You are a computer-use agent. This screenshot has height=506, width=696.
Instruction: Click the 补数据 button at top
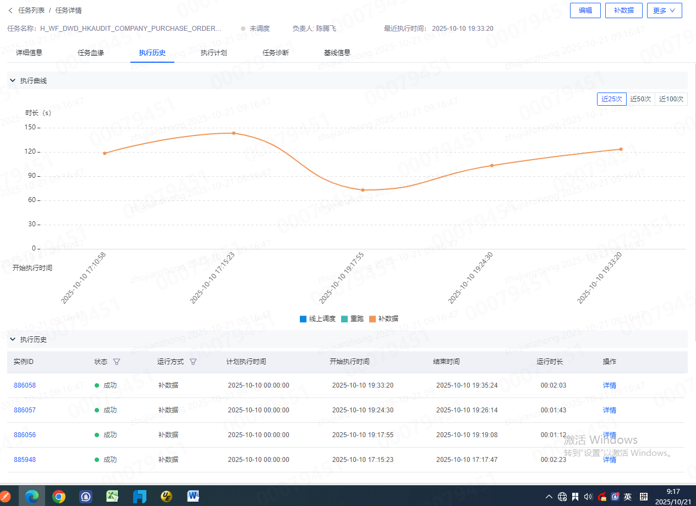point(623,10)
